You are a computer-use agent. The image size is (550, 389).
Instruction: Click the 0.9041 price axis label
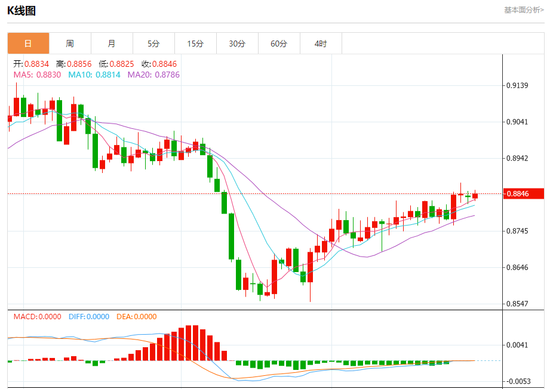click(x=517, y=122)
